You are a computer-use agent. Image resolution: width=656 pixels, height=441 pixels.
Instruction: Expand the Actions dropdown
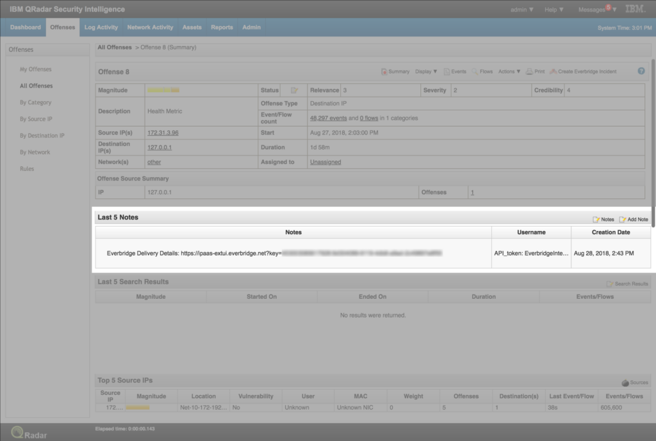tap(509, 72)
